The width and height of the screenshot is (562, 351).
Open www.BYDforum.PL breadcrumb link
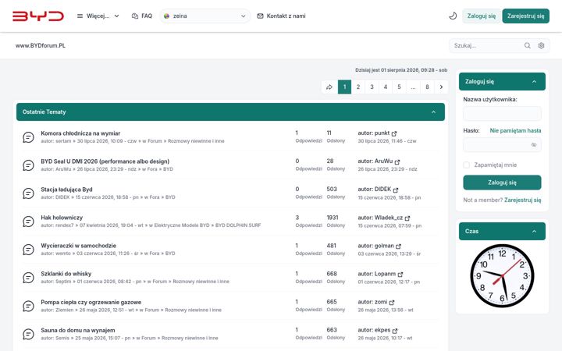(41, 45)
